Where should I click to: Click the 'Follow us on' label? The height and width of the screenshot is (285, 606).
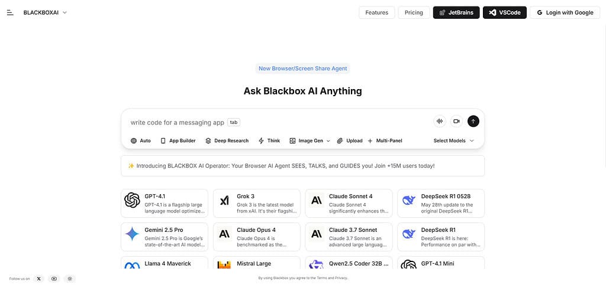tap(20, 279)
